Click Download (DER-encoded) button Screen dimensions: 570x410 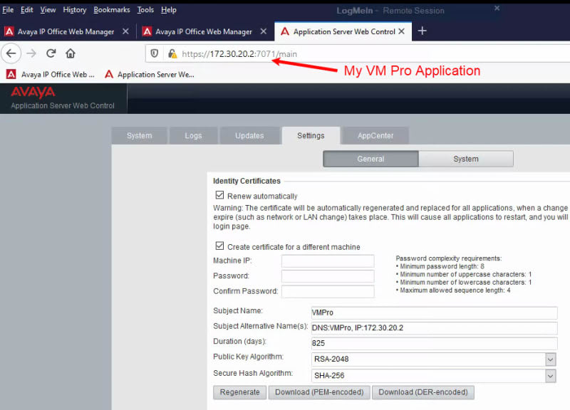(x=423, y=392)
